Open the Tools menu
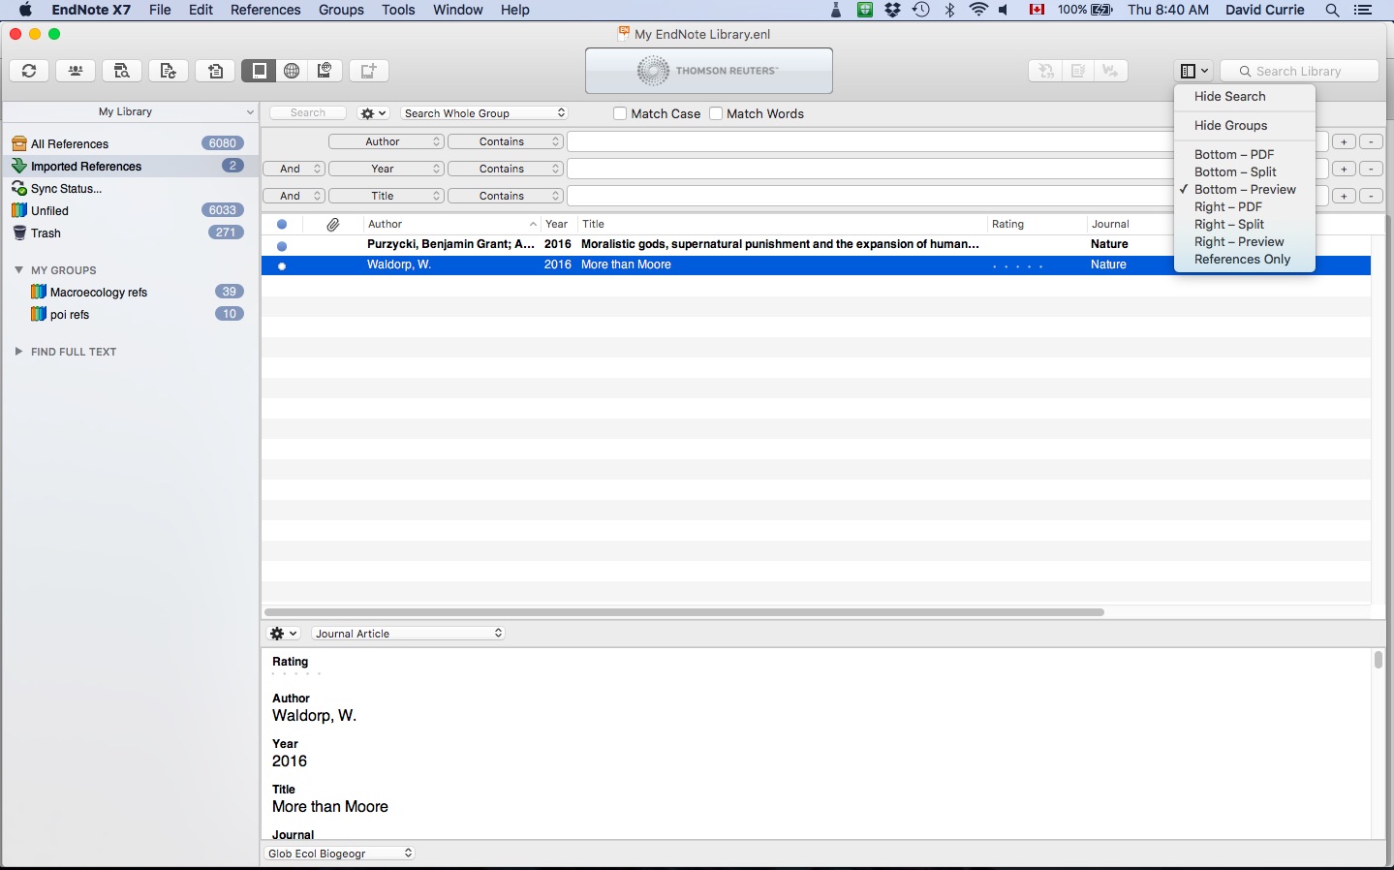 coord(398,10)
